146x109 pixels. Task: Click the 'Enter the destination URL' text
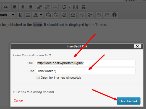point(32,55)
